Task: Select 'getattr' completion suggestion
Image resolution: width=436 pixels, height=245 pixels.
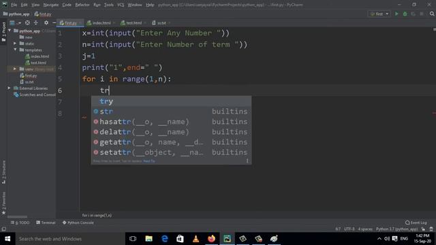Action: pos(171,142)
